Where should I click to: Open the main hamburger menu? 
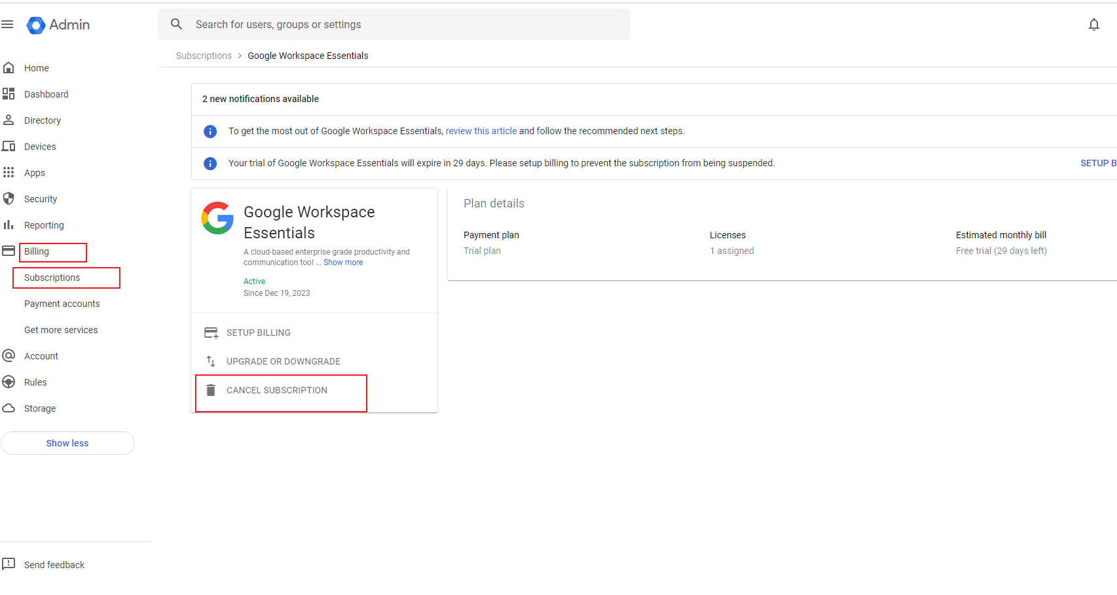(x=7, y=24)
